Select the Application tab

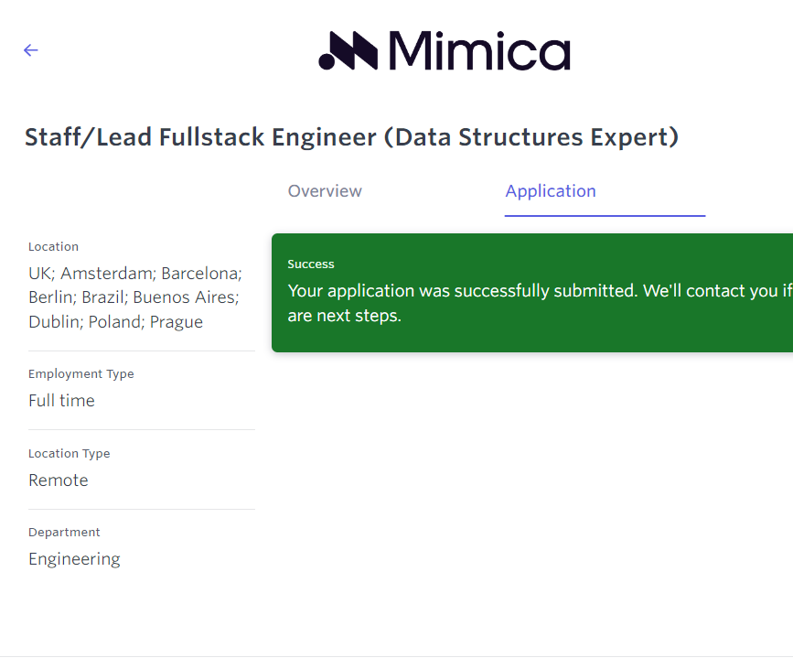tap(551, 191)
